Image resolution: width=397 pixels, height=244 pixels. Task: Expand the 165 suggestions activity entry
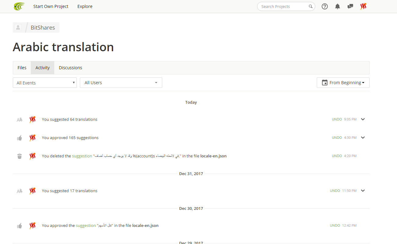tap(363, 138)
